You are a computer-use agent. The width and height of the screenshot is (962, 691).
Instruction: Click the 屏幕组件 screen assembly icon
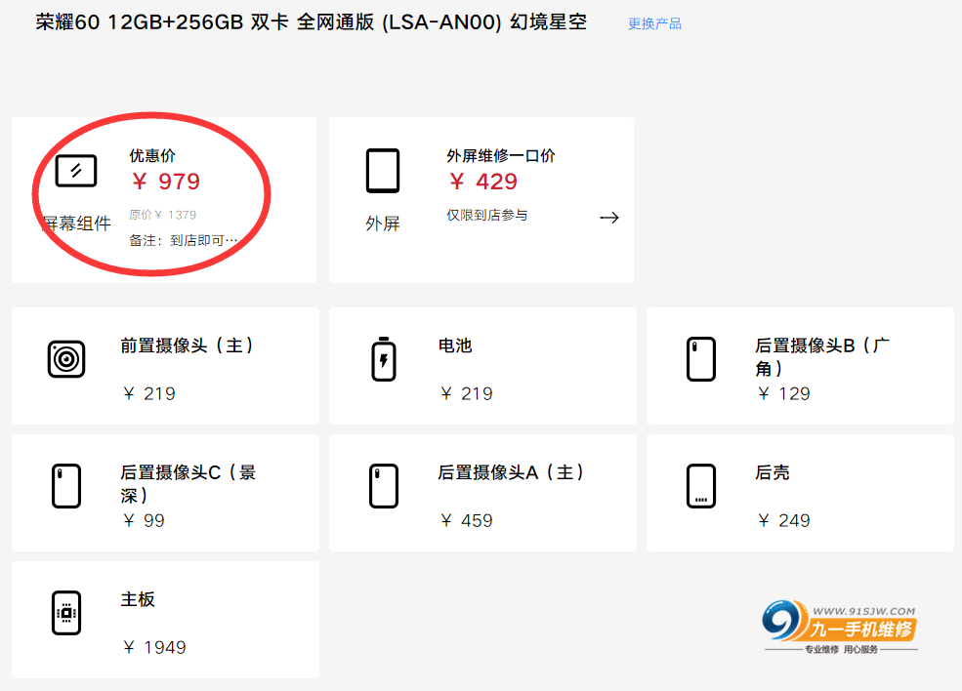point(76,171)
